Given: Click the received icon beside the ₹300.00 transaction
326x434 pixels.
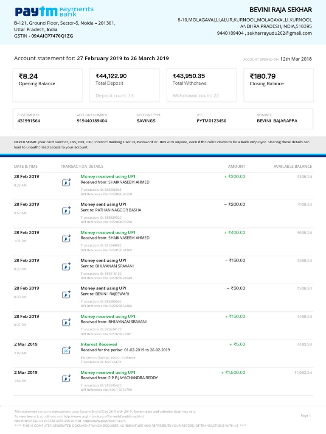Looking at the screenshot, I should 66,182.
